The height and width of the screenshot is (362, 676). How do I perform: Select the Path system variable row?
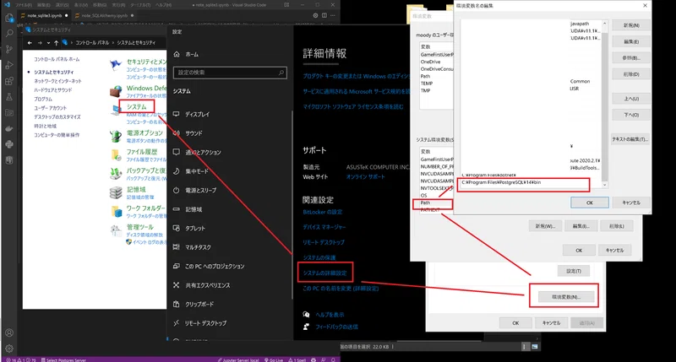433,203
